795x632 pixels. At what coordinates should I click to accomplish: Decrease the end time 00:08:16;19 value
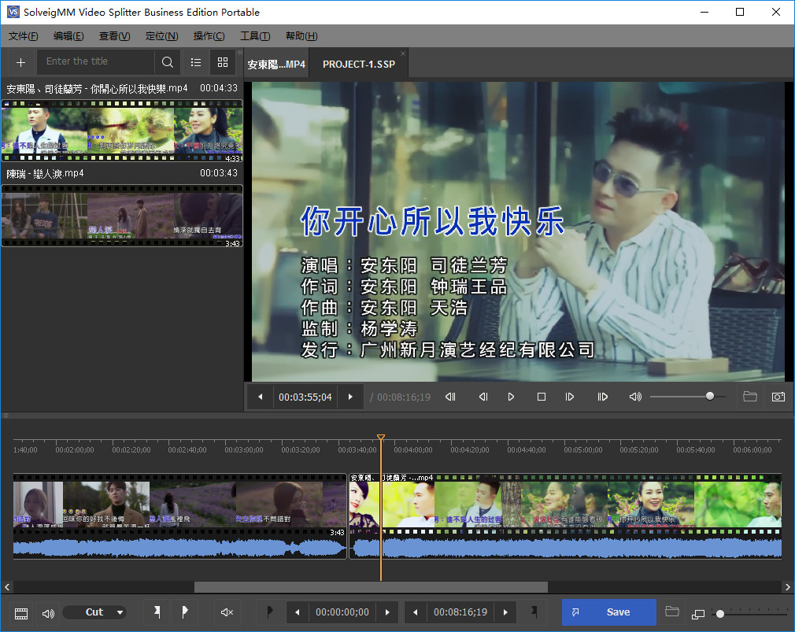click(x=415, y=612)
